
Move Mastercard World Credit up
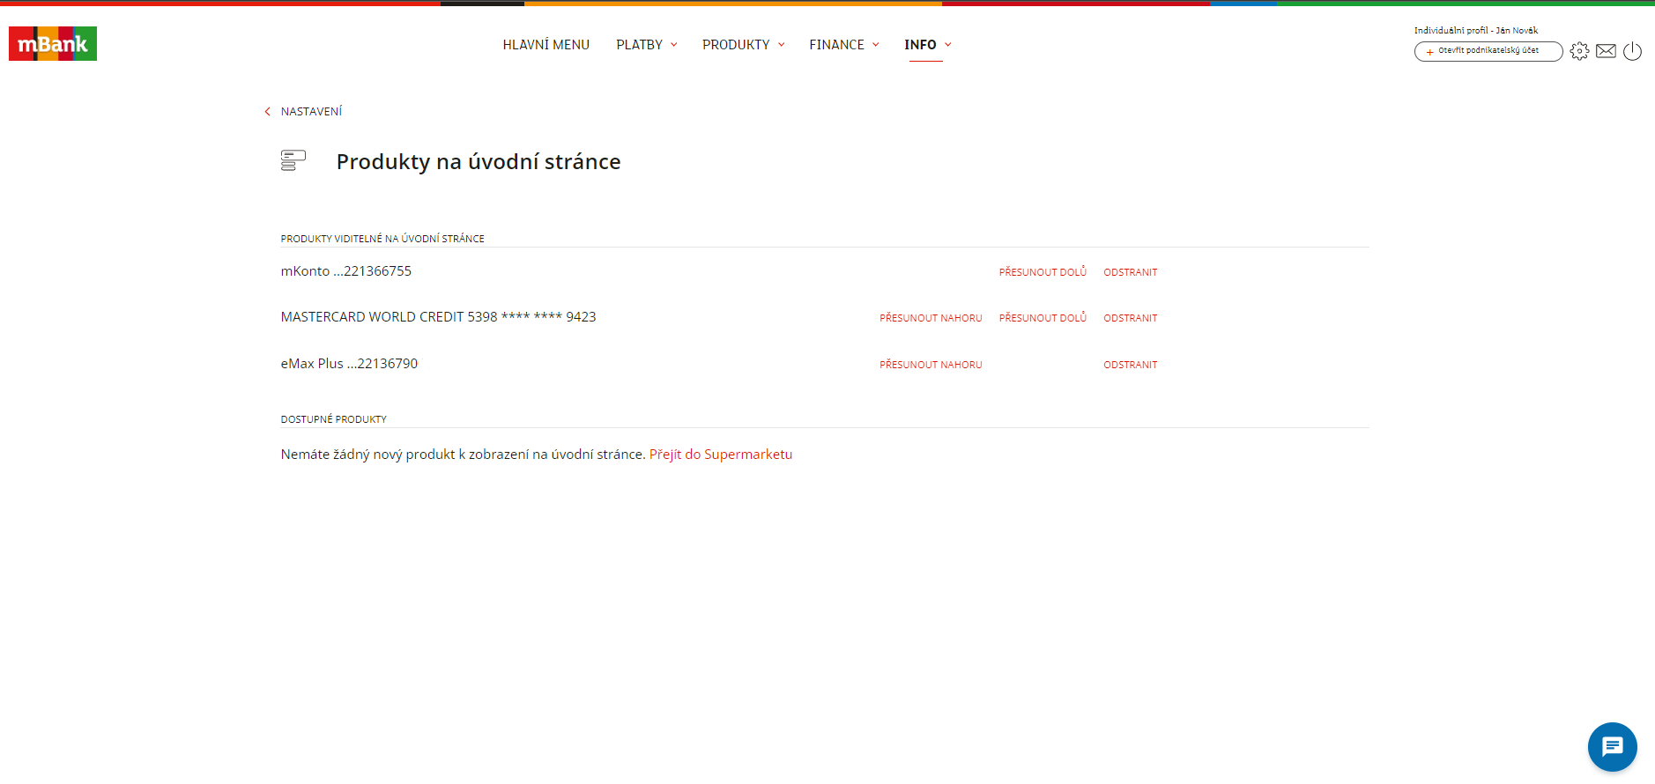pyautogui.click(x=931, y=318)
